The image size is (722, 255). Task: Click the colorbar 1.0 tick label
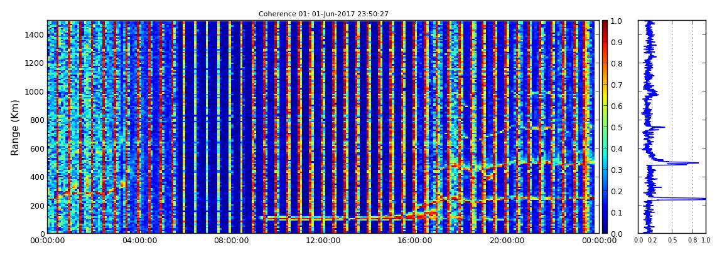pyautogui.click(x=616, y=21)
